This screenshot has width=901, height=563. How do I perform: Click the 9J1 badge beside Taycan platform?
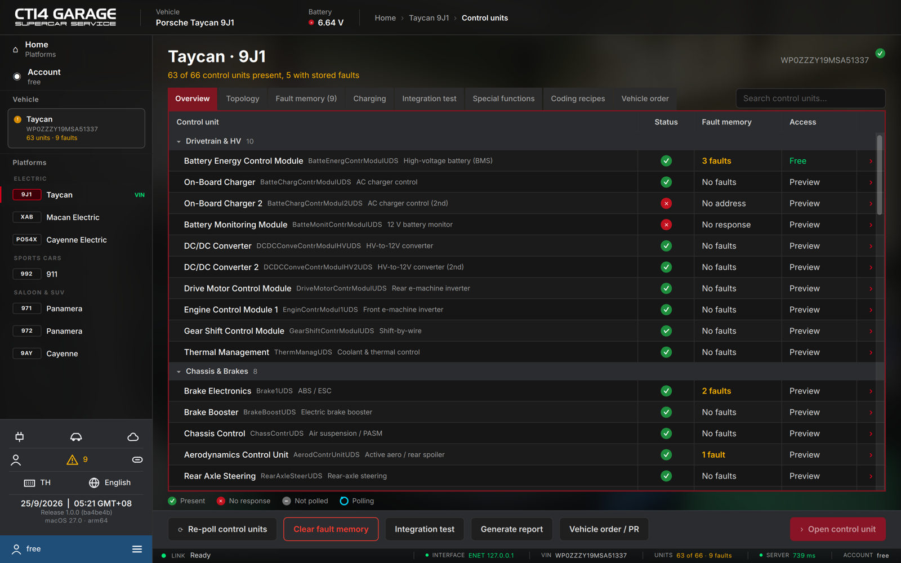click(x=26, y=195)
